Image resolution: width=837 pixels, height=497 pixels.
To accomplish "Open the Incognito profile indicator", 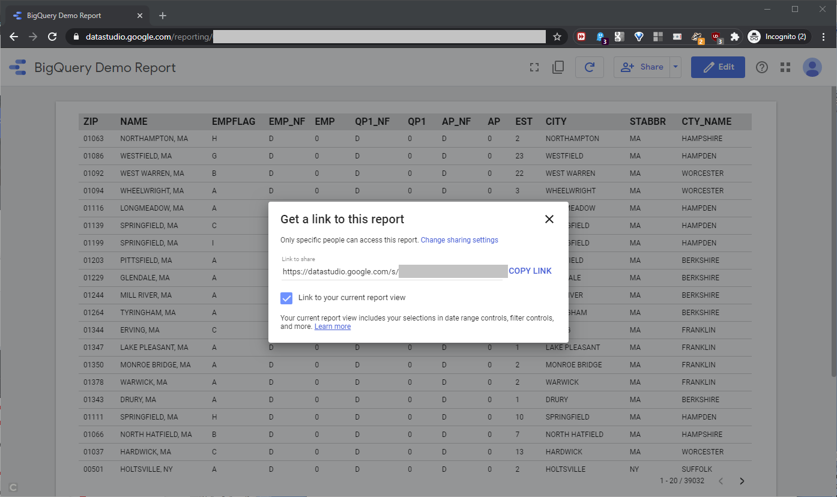I will click(x=779, y=37).
